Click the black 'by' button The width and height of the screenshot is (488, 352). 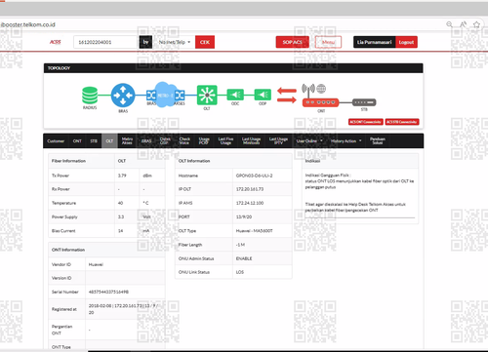pyautogui.click(x=145, y=42)
